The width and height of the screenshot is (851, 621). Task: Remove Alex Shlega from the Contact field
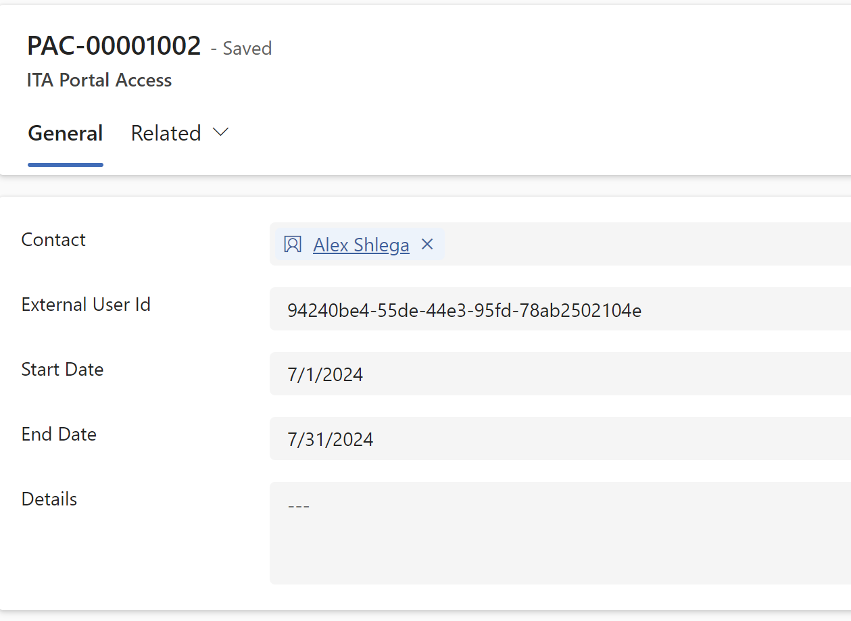pyautogui.click(x=427, y=244)
